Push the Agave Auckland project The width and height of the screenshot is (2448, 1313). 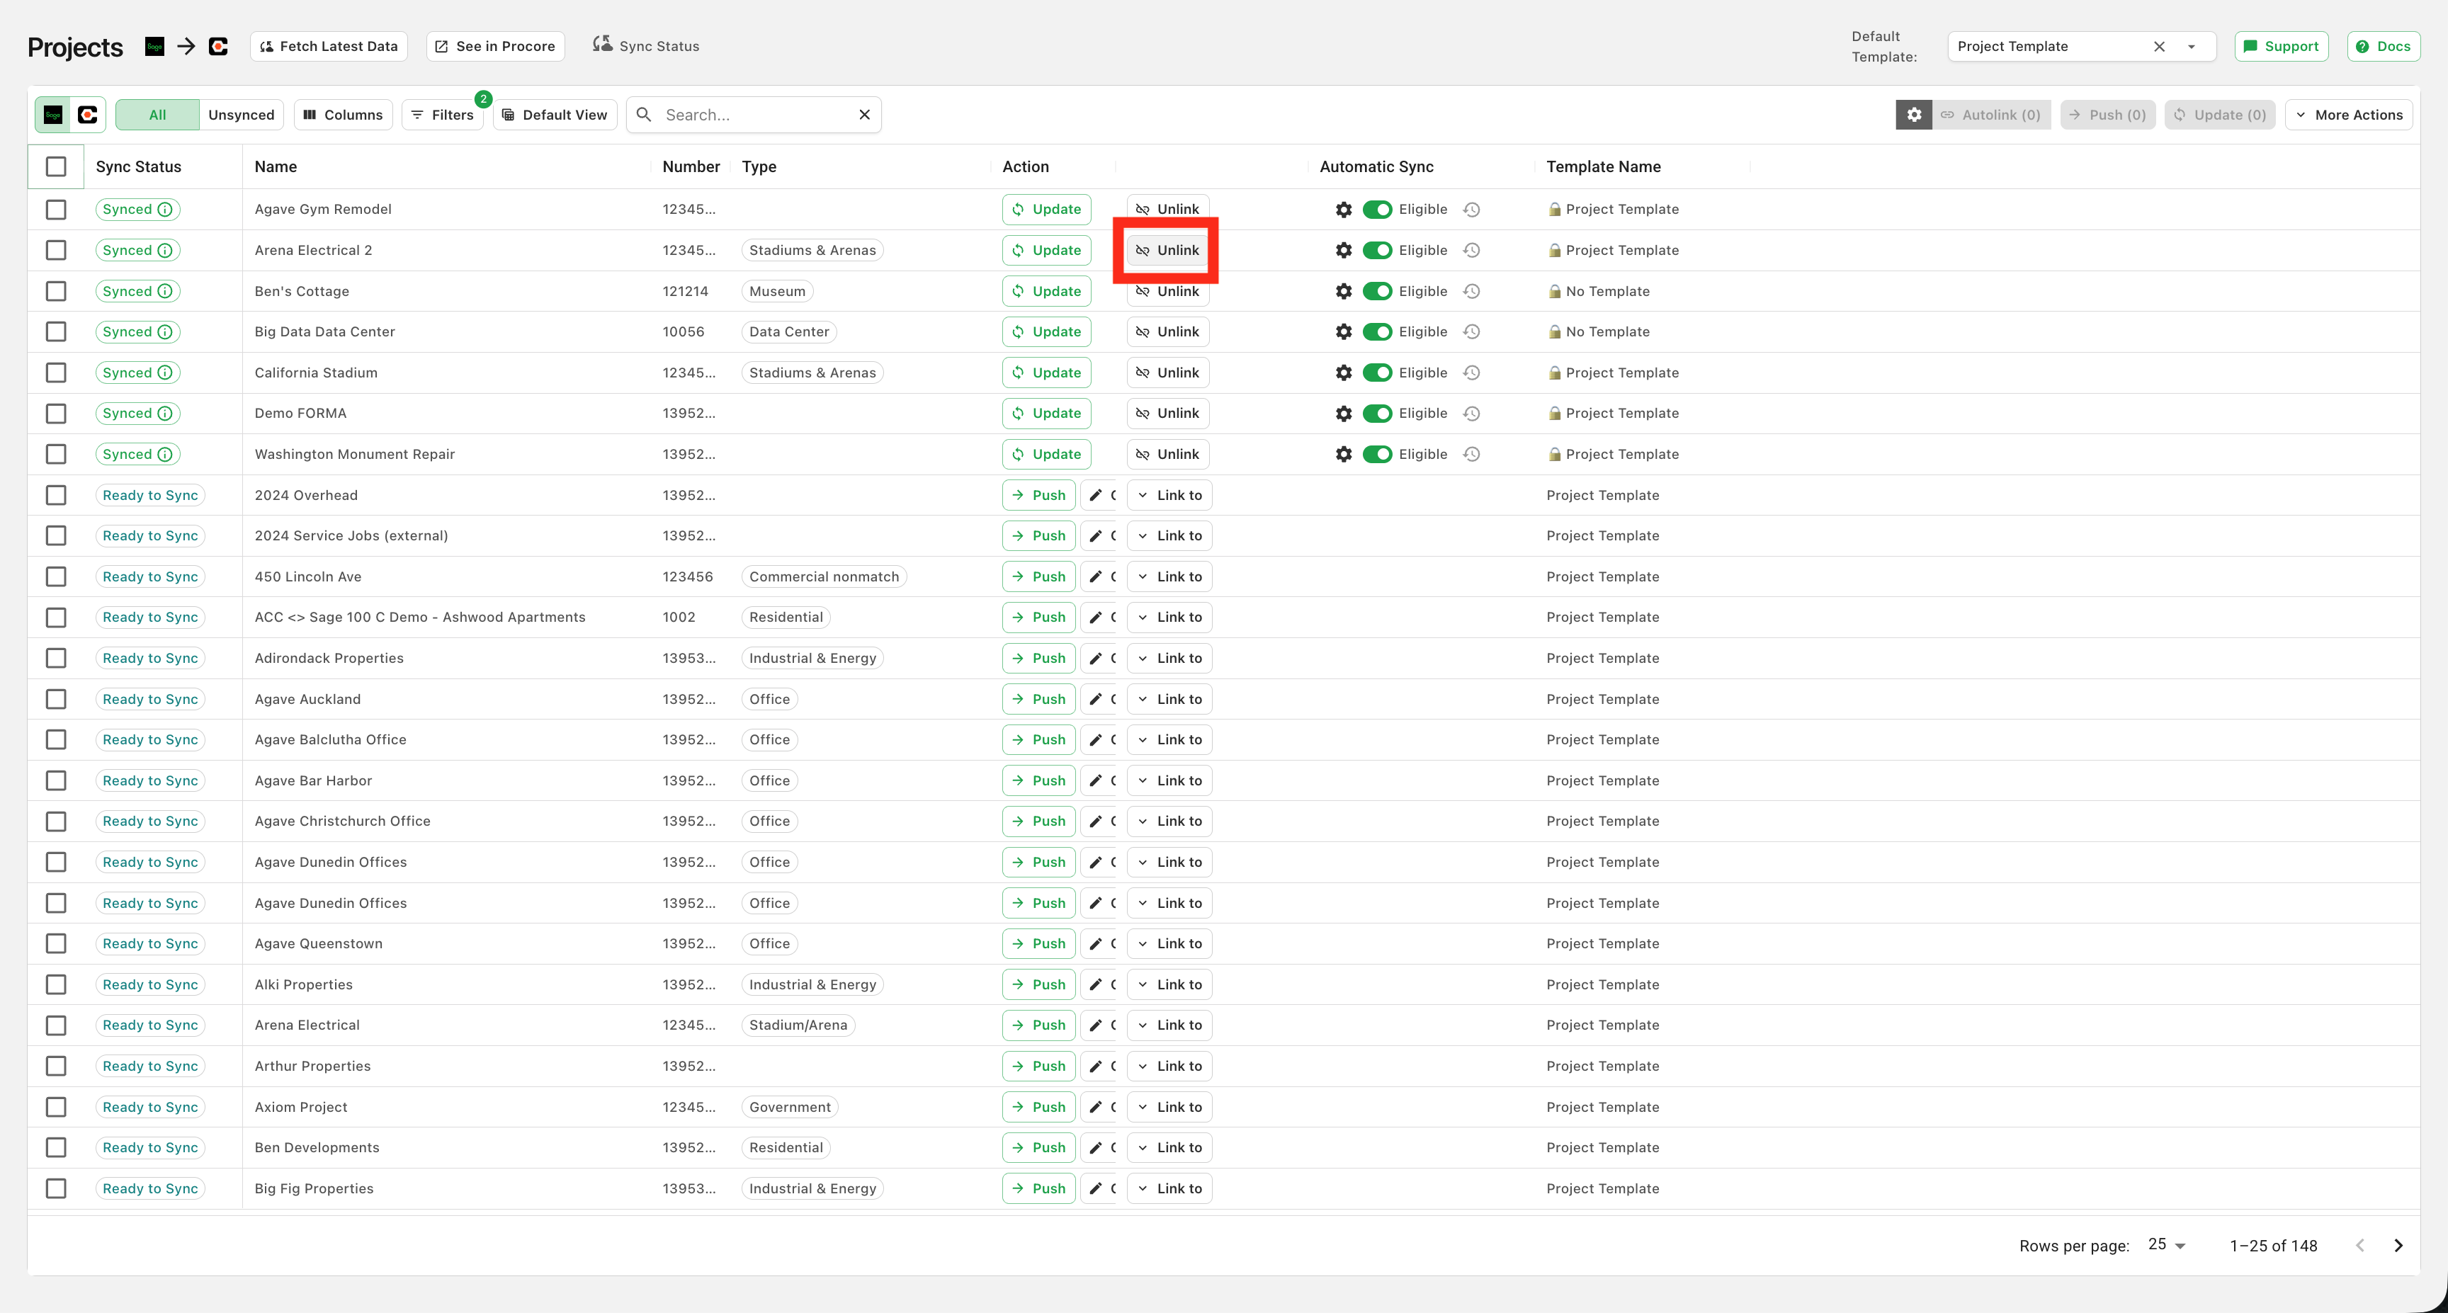tap(1038, 699)
